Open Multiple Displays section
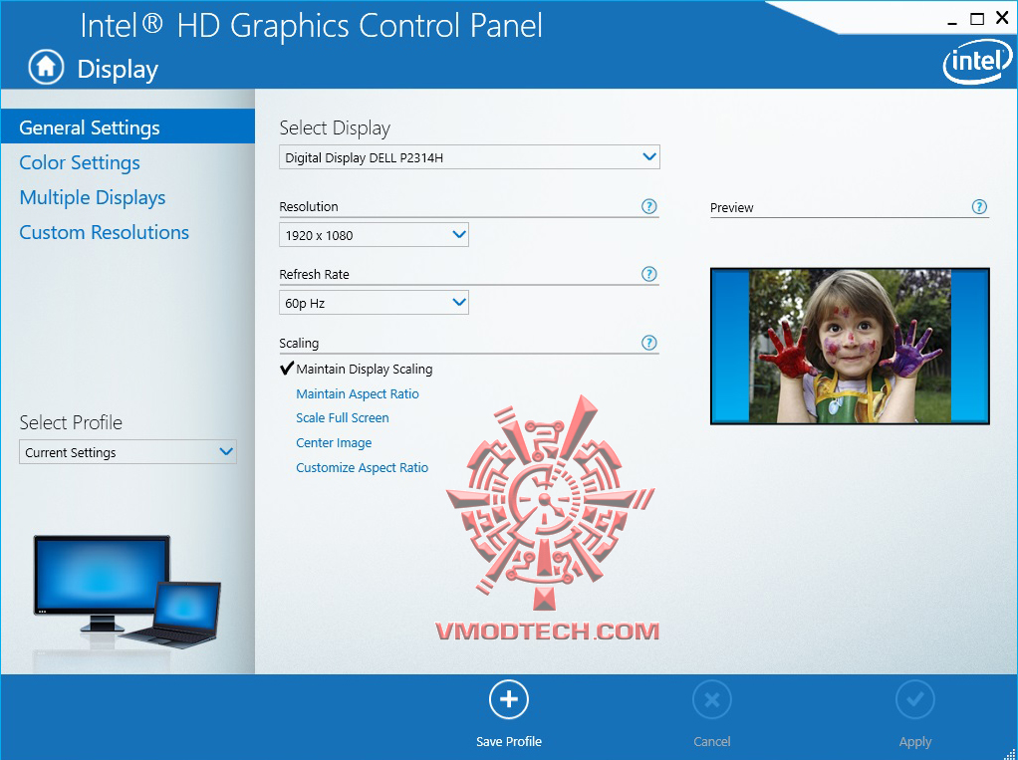 coord(93,197)
